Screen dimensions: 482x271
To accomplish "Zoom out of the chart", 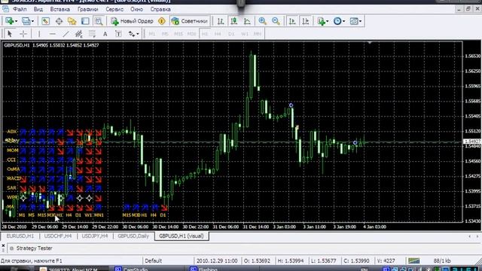I will (276, 21).
